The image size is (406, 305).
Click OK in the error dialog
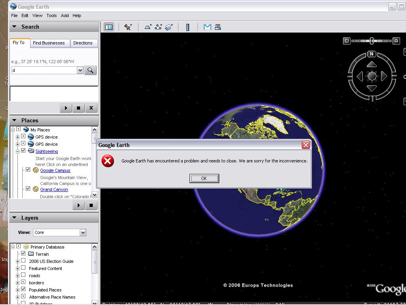[x=204, y=178]
